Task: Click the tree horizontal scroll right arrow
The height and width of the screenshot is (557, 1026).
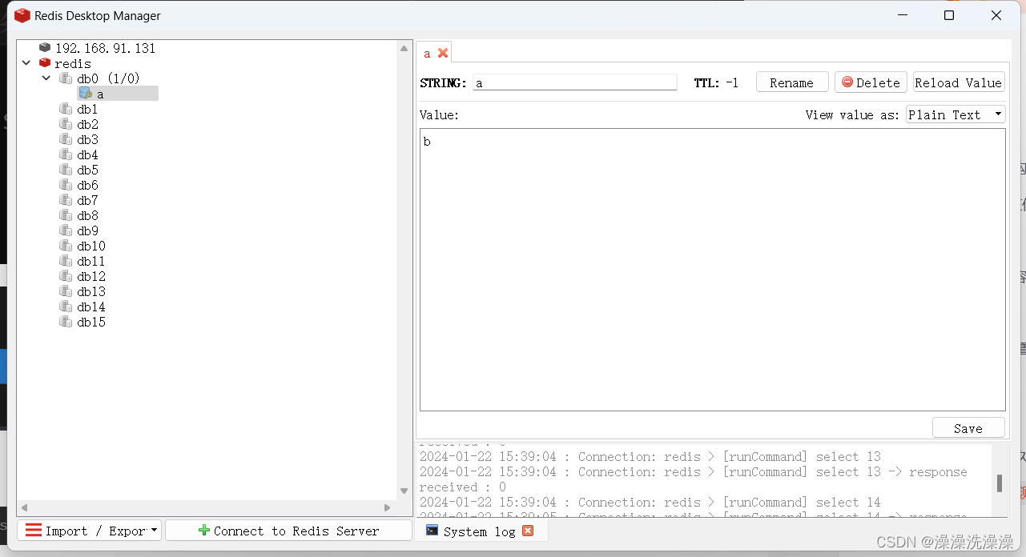Action: [388, 507]
